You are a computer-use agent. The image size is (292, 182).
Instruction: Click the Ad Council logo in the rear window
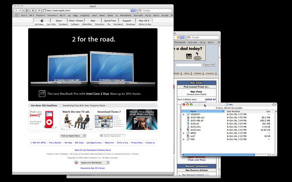[x=189, y=56]
